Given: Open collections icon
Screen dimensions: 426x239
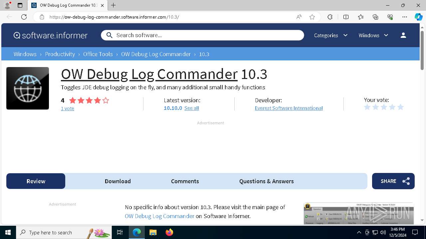Looking at the screenshot, I should pyautogui.click(x=375, y=17).
